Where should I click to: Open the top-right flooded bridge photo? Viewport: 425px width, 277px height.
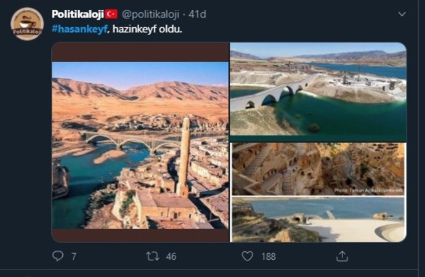318,92
